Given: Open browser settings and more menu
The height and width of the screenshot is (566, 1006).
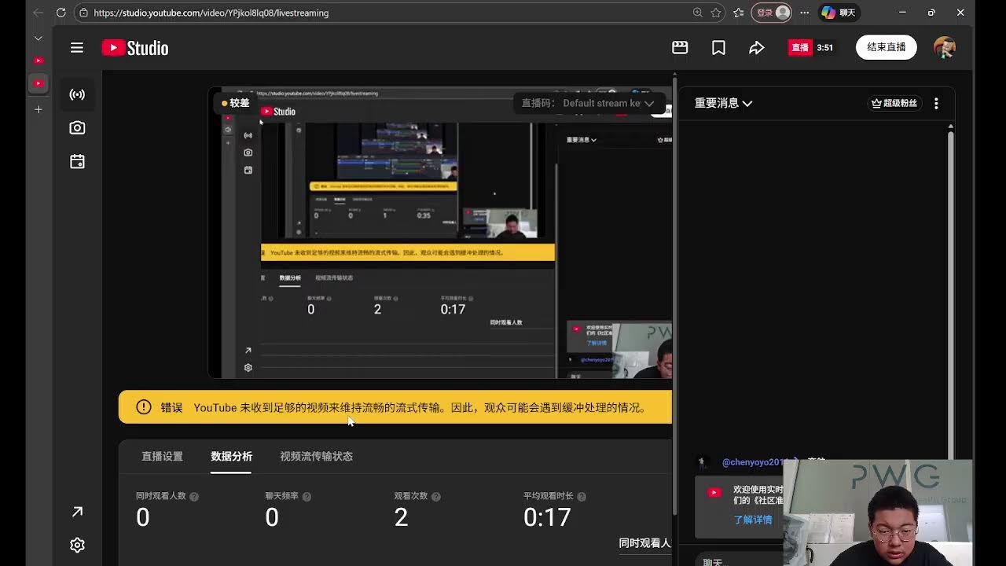Looking at the screenshot, I should (804, 13).
